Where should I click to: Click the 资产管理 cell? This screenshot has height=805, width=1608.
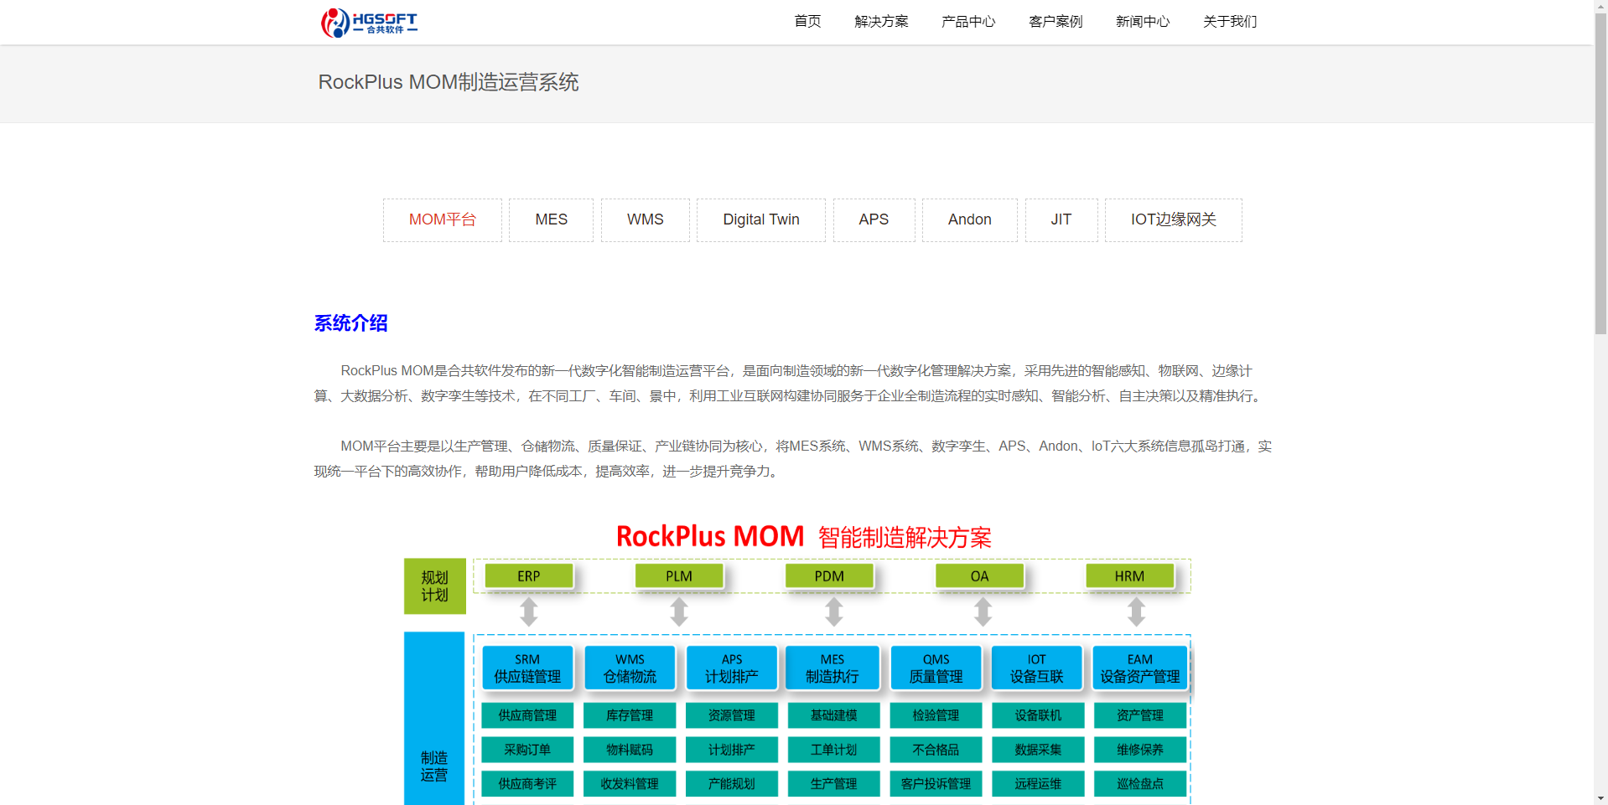click(x=1140, y=715)
